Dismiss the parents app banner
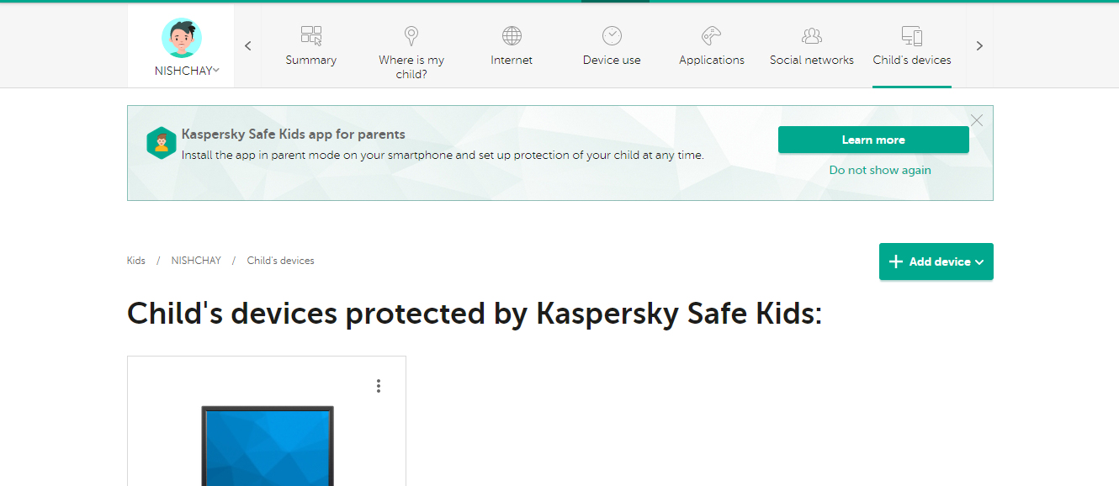The image size is (1119, 486). [x=976, y=120]
